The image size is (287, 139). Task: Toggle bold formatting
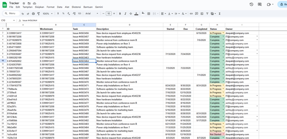120,13
